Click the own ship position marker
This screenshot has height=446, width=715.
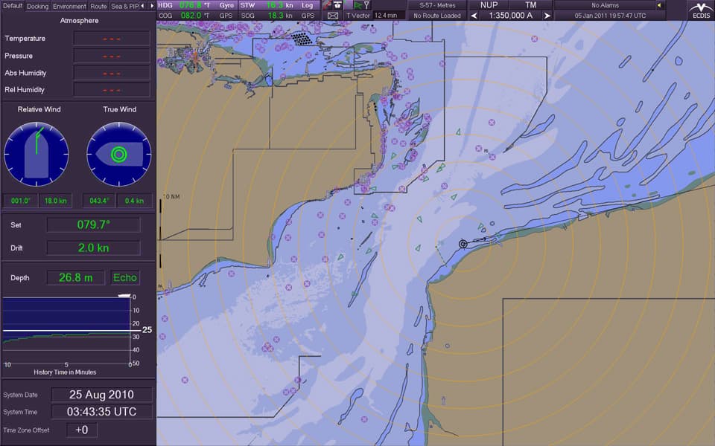click(463, 244)
